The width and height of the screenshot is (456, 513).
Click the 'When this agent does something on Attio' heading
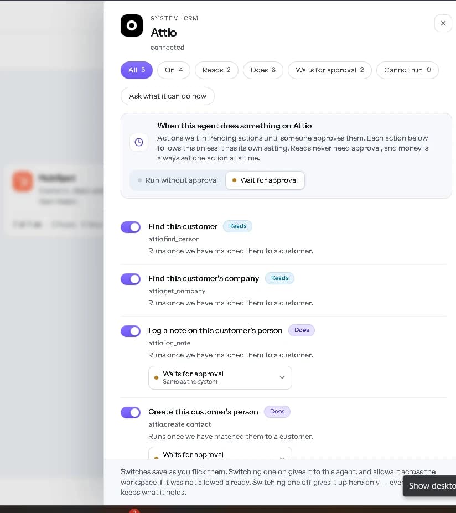[234, 126]
